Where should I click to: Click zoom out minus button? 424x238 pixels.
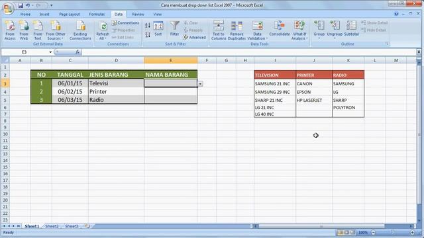tap(374, 232)
